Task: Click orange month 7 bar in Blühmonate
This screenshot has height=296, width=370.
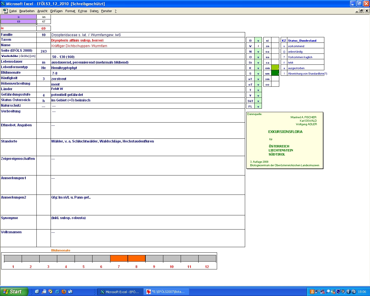Action: pyautogui.click(x=119, y=258)
